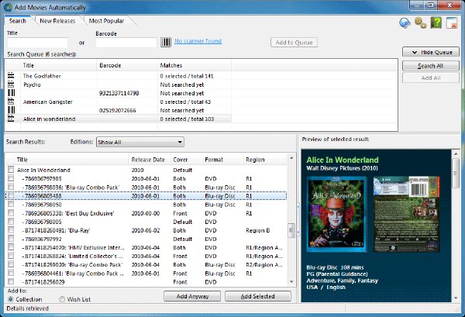The width and height of the screenshot is (465, 317).
Task: Click the globe internet icon at top right
Action: pyautogui.click(x=405, y=22)
